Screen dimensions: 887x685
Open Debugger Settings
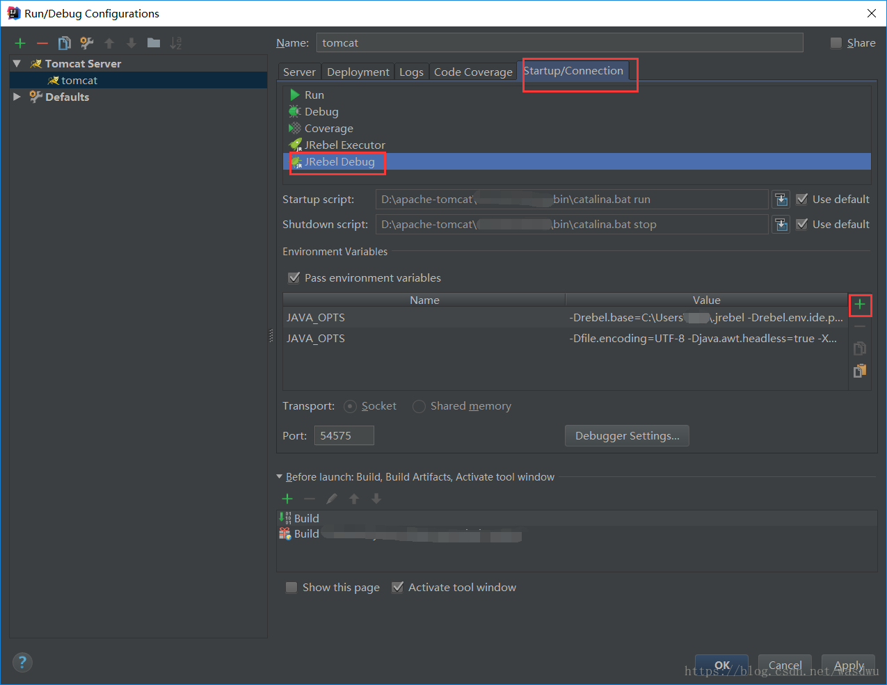tap(627, 436)
